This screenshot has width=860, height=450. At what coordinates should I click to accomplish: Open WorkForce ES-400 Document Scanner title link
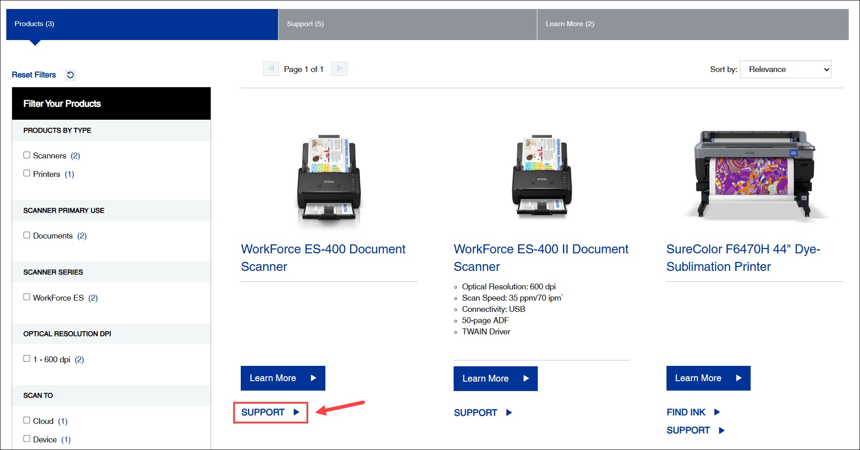[323, 258]
